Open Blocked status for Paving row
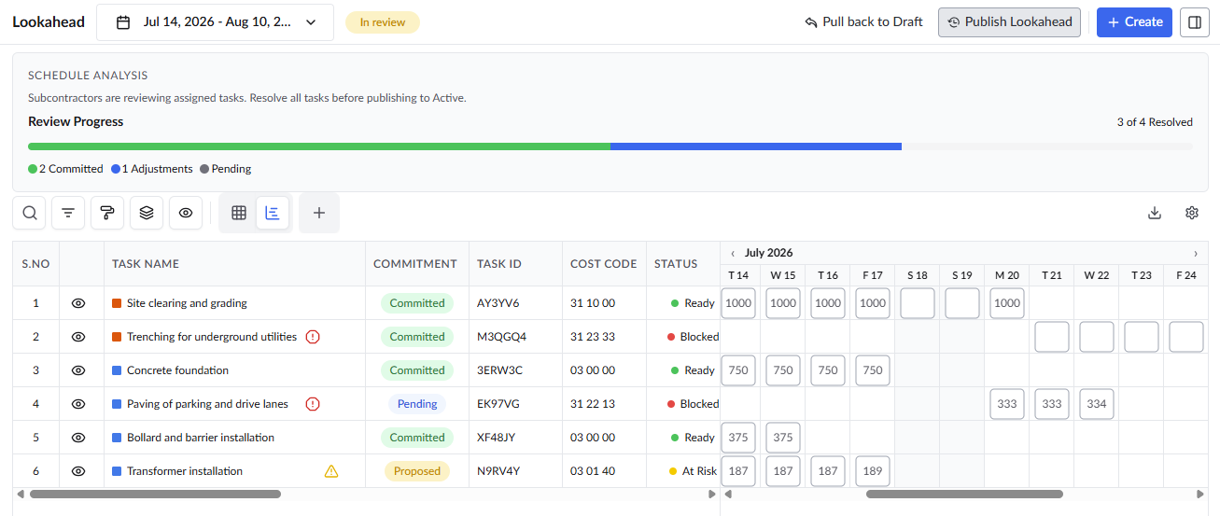1220x516 pixels. pyautogui.click(x=693, y=404)
